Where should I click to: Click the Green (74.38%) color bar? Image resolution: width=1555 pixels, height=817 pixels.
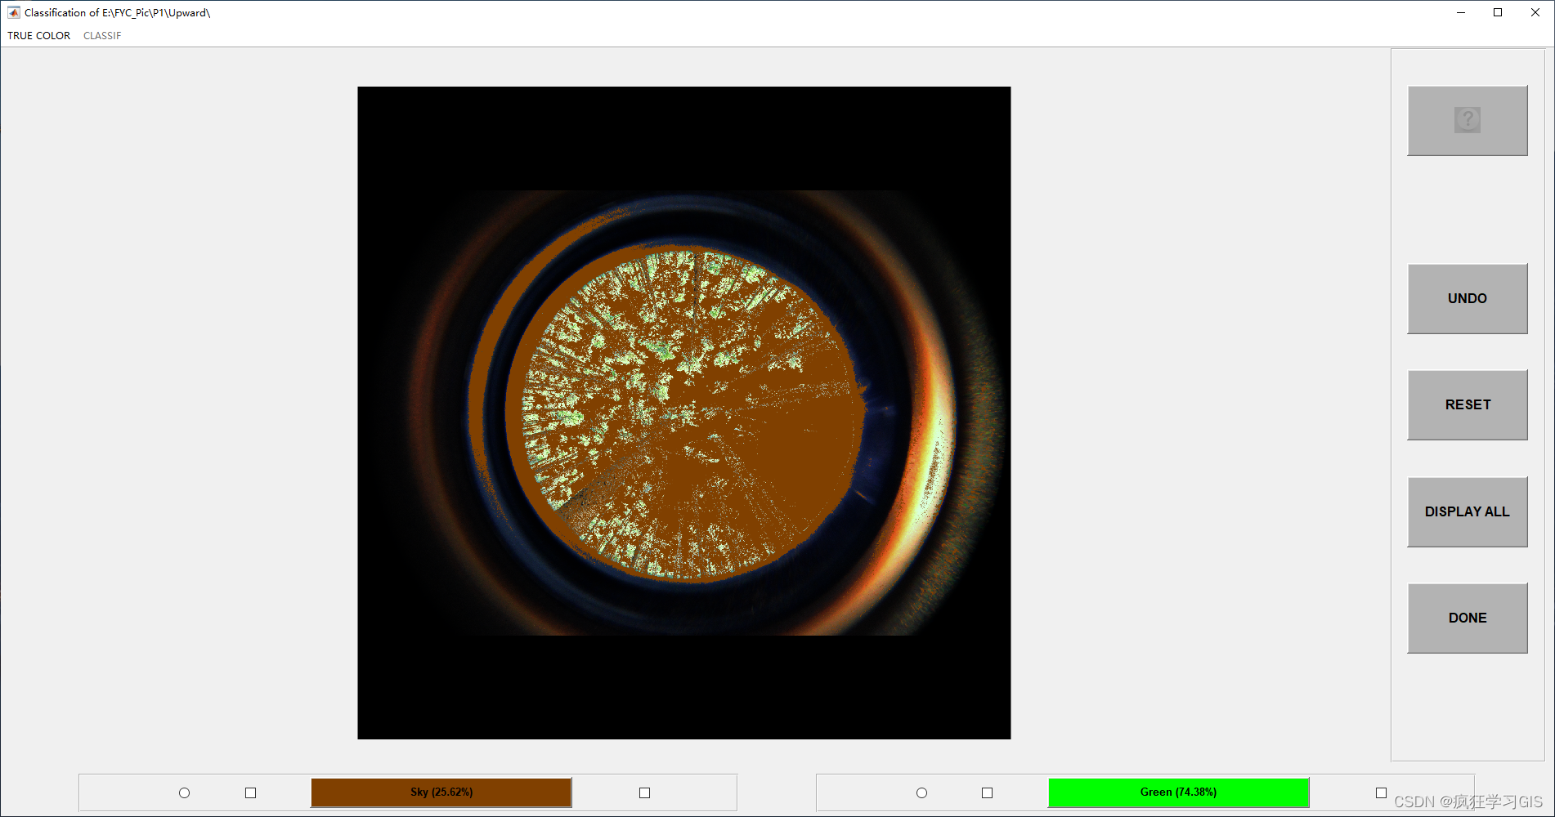click(x=1178, y=792)
